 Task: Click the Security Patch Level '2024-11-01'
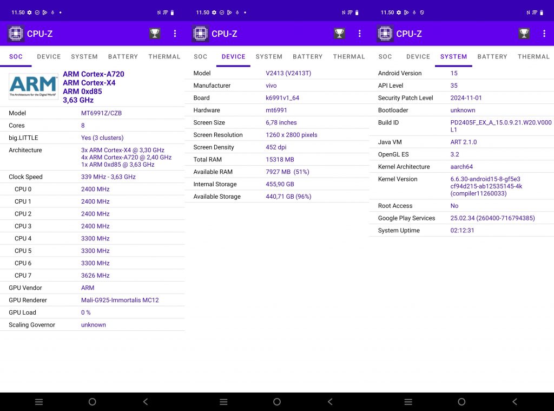(466, 98)
